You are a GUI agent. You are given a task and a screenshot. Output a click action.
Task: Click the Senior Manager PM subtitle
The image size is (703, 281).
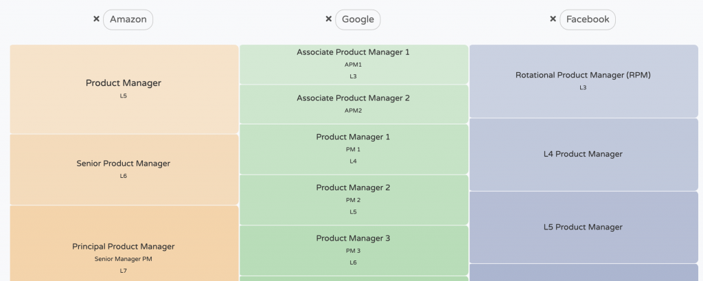[124, 259]
